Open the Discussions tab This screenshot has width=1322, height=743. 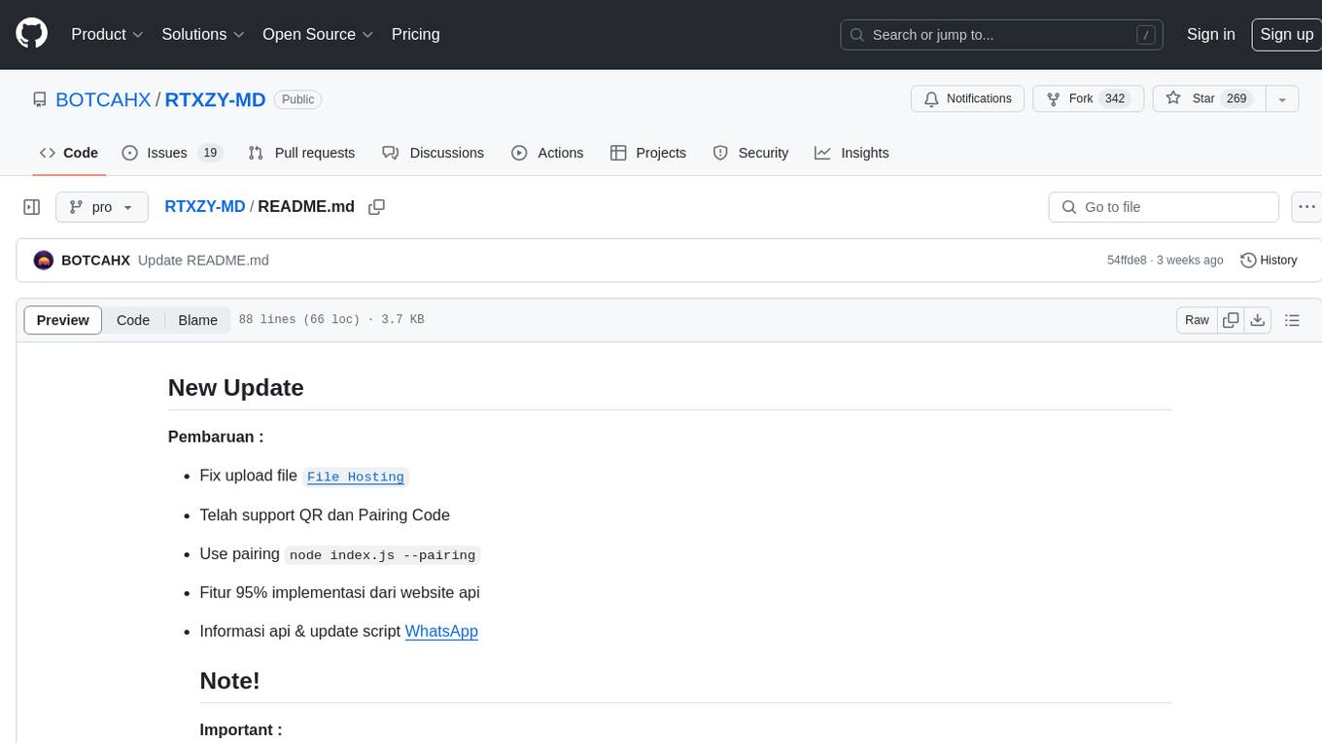(x=434, y=153)
